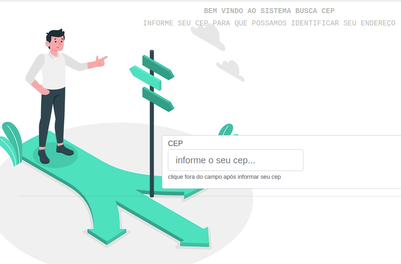Focus the "informe o seu cep..." input field
401x264 pixels.
point(235,160)
